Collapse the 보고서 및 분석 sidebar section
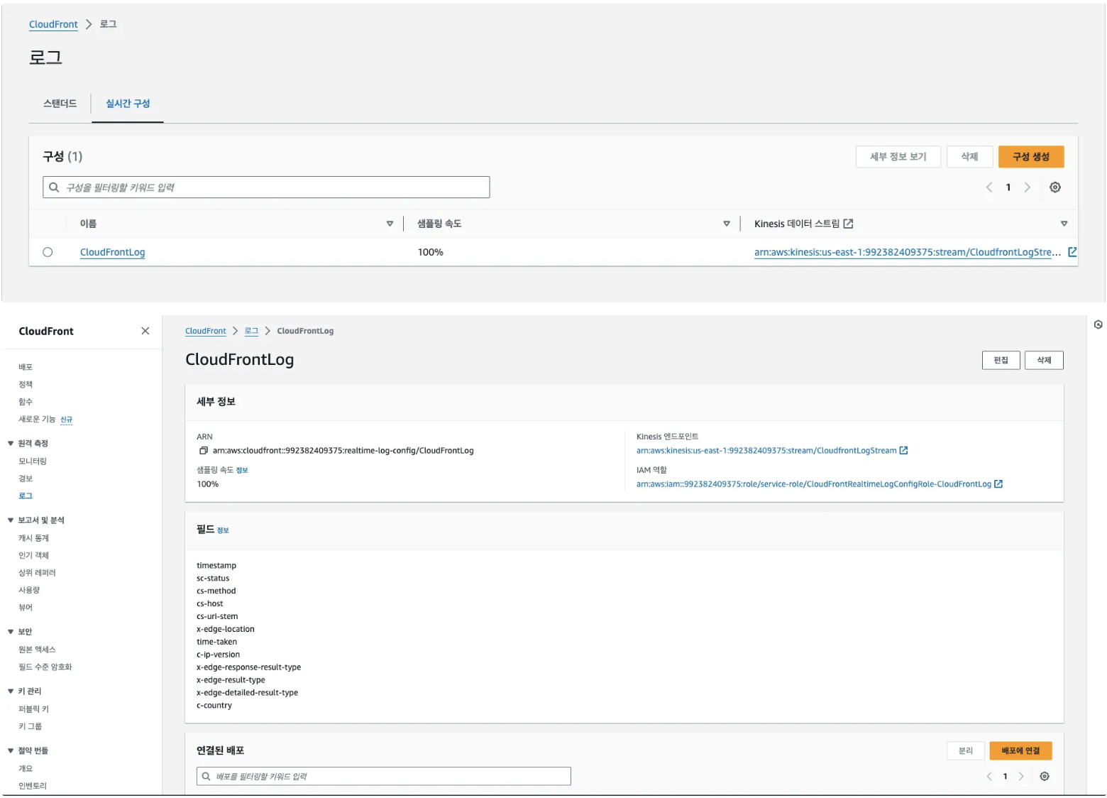 pyautogui.click(x=11, y=520)
